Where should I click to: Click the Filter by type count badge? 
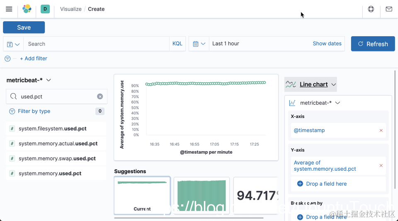click(x=100, y=111)
